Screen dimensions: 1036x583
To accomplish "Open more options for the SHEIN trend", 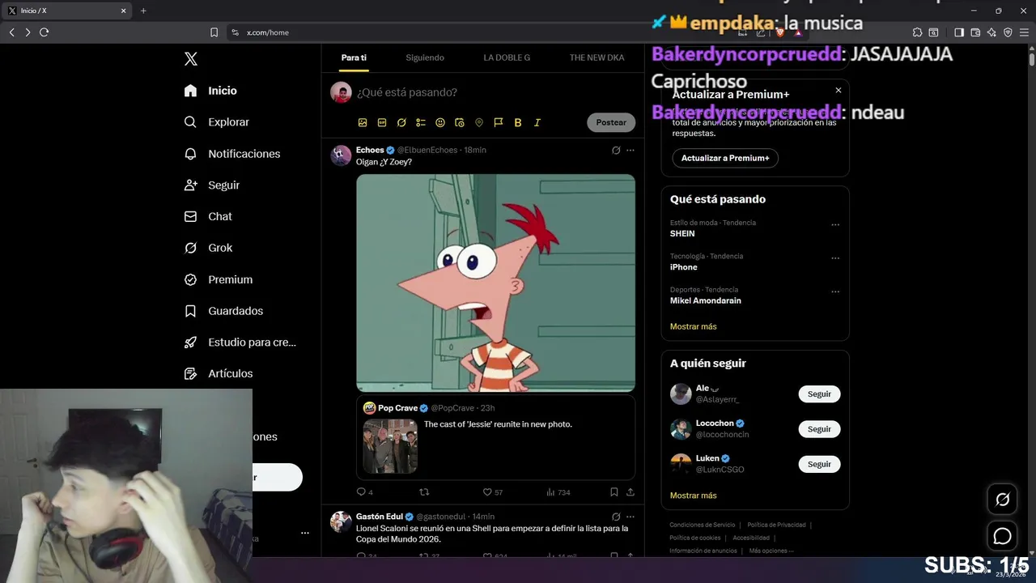I will pyautogui.click(x=835, y=225).
